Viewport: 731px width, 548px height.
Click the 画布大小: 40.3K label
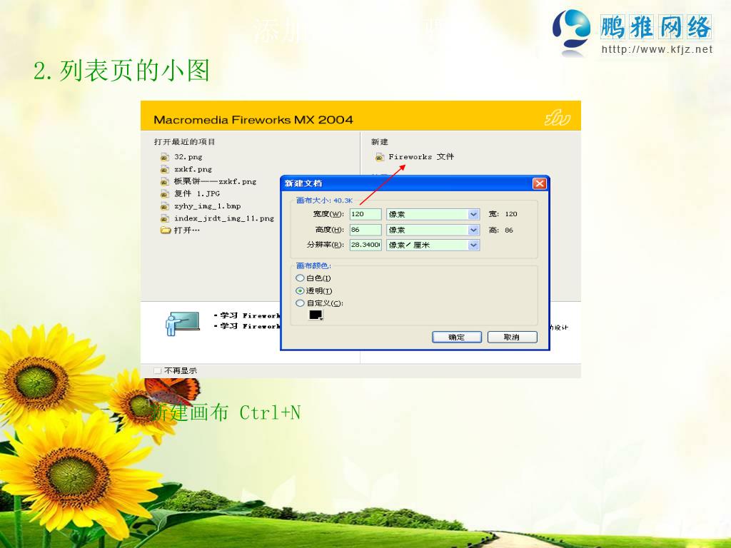coord(325,201)
